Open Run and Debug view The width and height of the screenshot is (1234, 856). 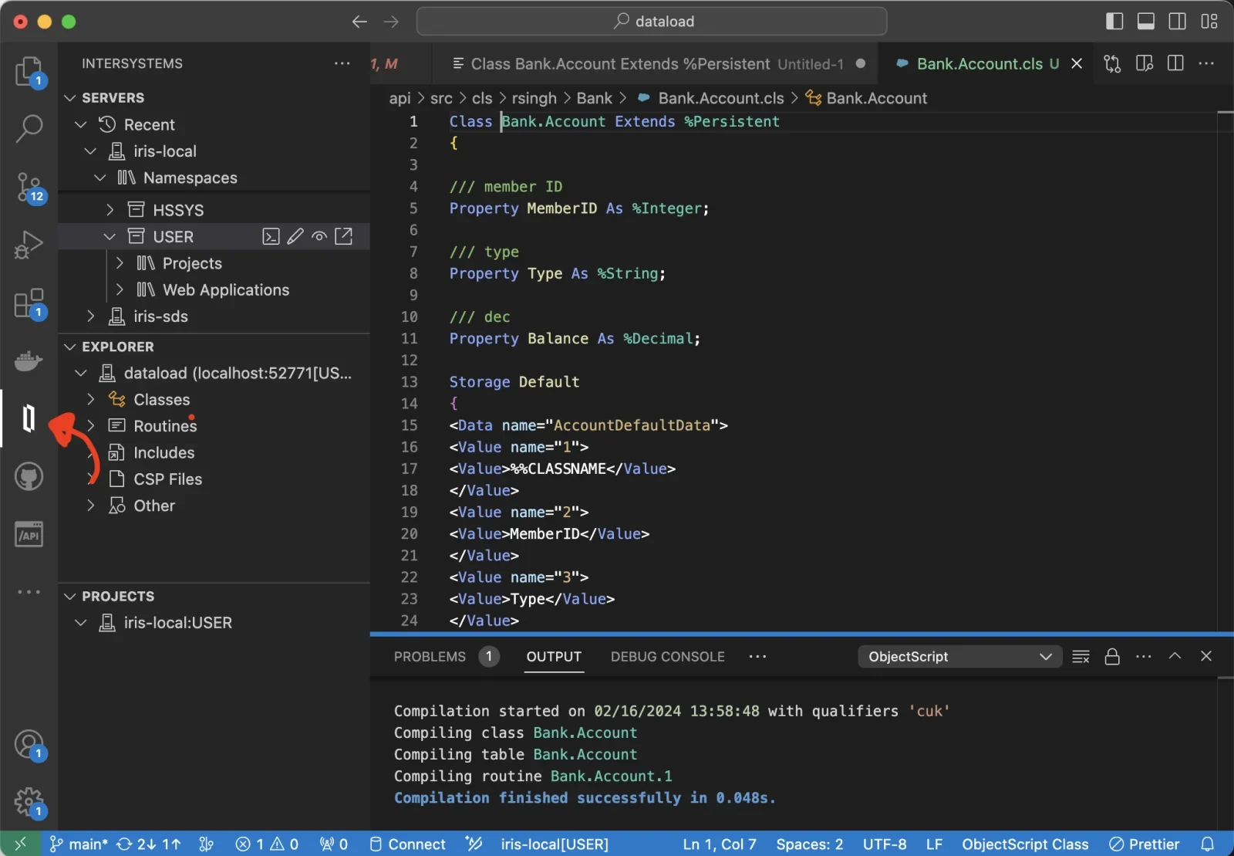(x=29, y=245)
